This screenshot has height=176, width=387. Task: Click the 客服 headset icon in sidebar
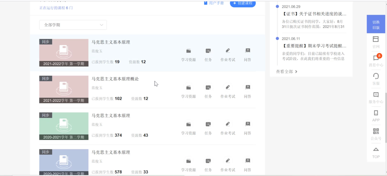(x=376, y=76)
